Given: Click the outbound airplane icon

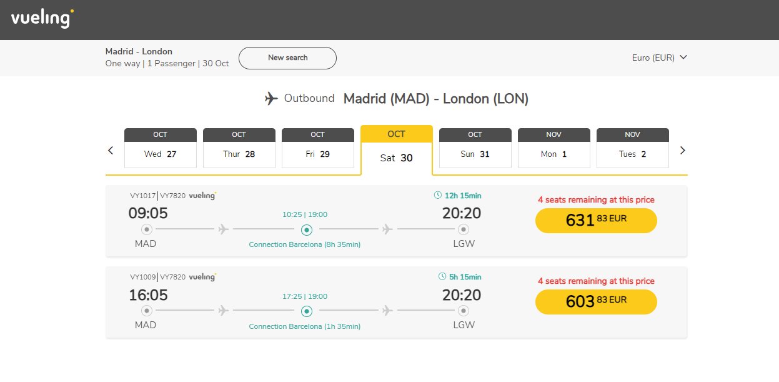Looking at the screenshot, I should pyautogui.click(x=271, y=99).
